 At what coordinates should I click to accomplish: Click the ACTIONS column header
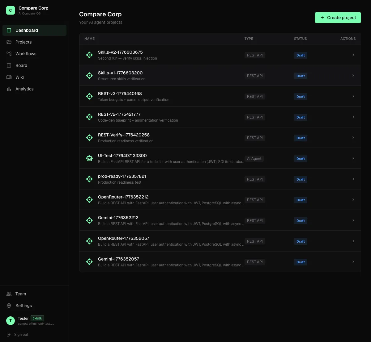coord(348,39)
